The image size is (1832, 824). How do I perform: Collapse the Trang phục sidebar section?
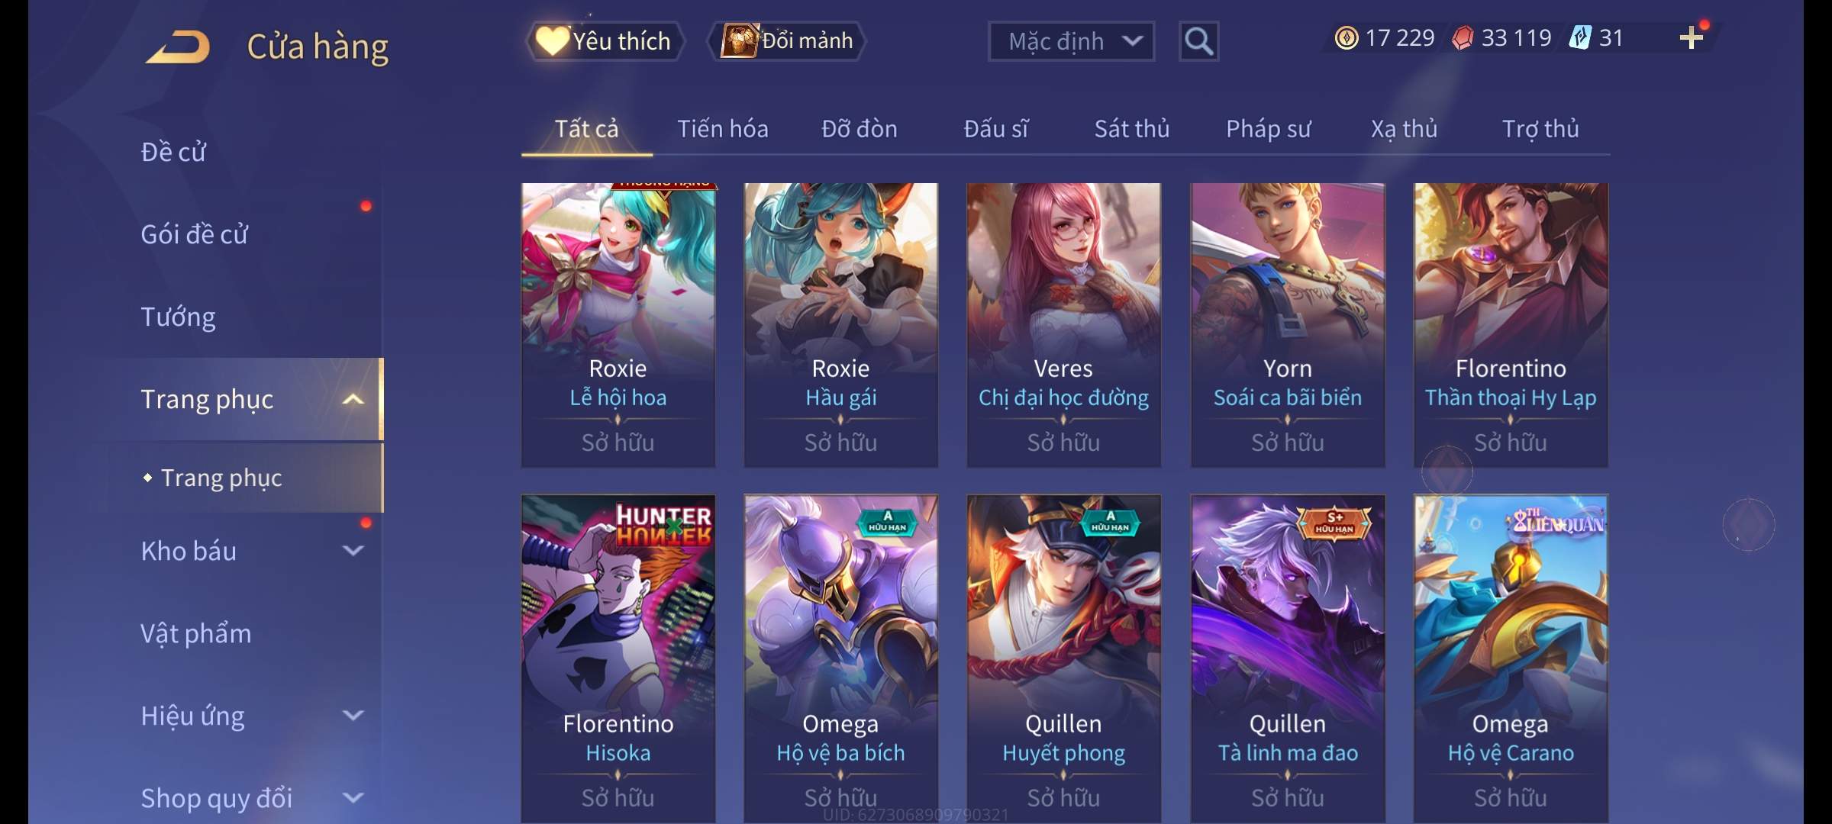point(353,400)
